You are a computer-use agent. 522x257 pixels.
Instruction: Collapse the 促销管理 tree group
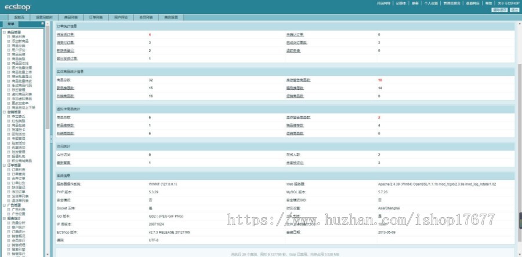(4, 112)
